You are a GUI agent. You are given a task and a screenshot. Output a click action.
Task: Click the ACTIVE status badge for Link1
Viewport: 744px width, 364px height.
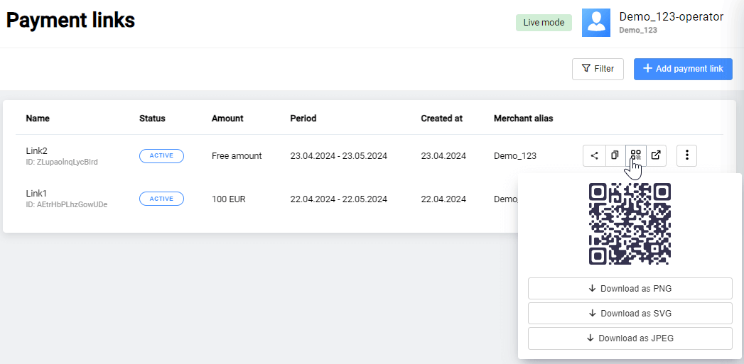(x=161, y=199)
